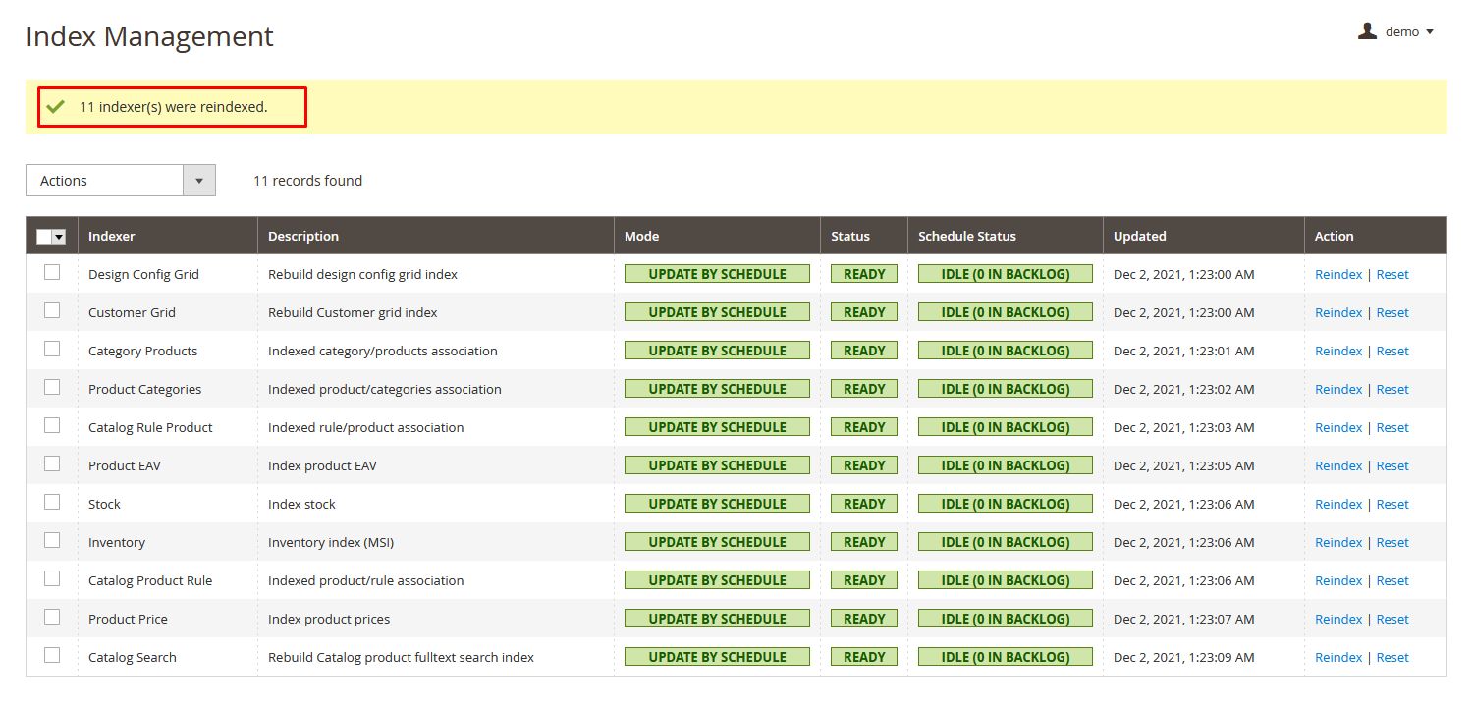The image size is (1473, 707).
Task: Click Reset link for Category Products
Action: click(1391, 351)
